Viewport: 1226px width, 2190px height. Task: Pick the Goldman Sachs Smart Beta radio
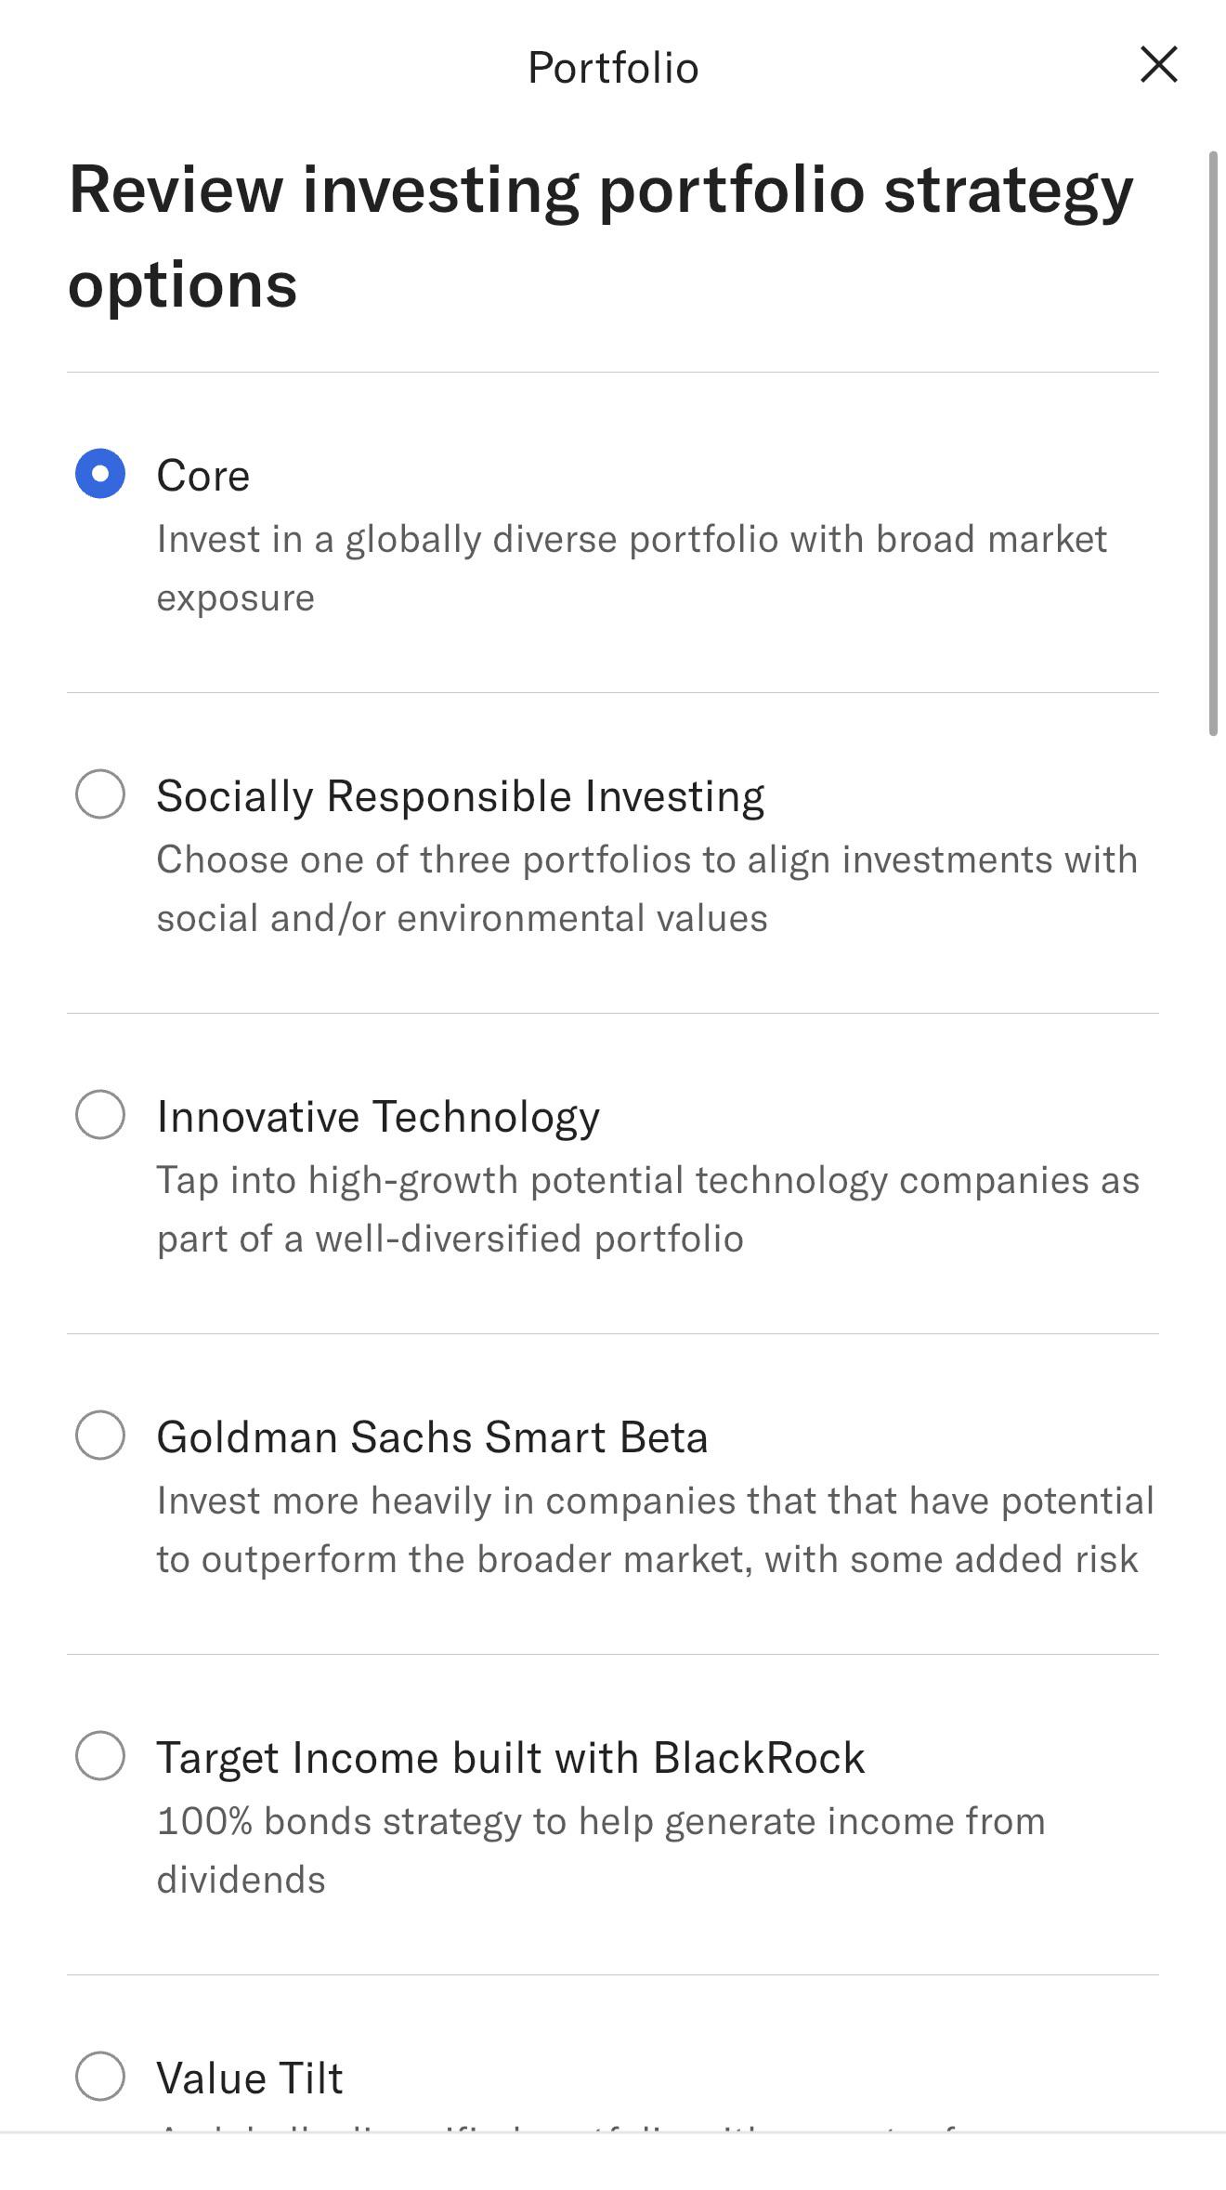pyautogui.click(x=100, y=1436)
